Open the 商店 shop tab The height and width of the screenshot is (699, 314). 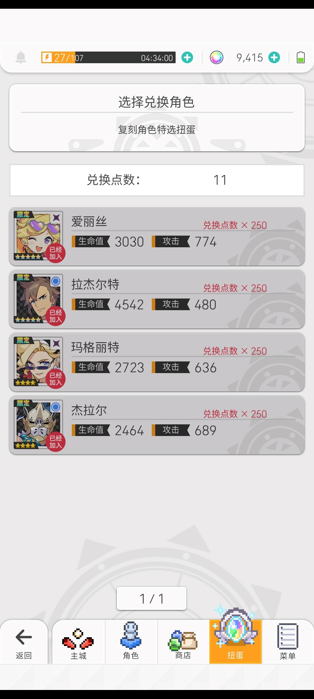tap(183, 642)
